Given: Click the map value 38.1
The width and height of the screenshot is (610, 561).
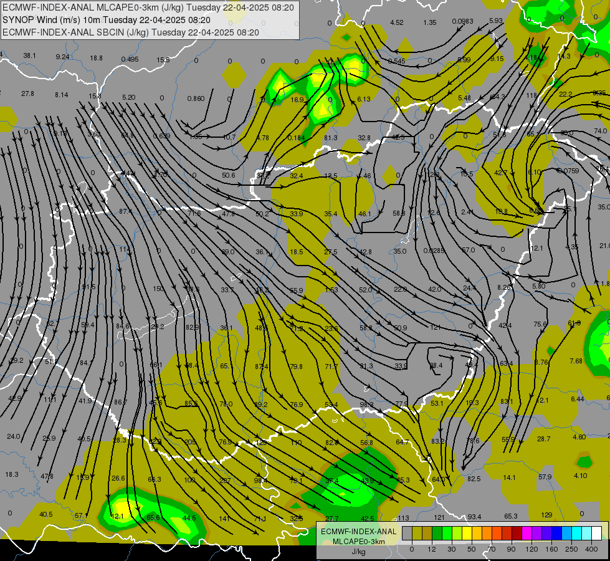Looking at the screenshot, I should pos(29,55).
